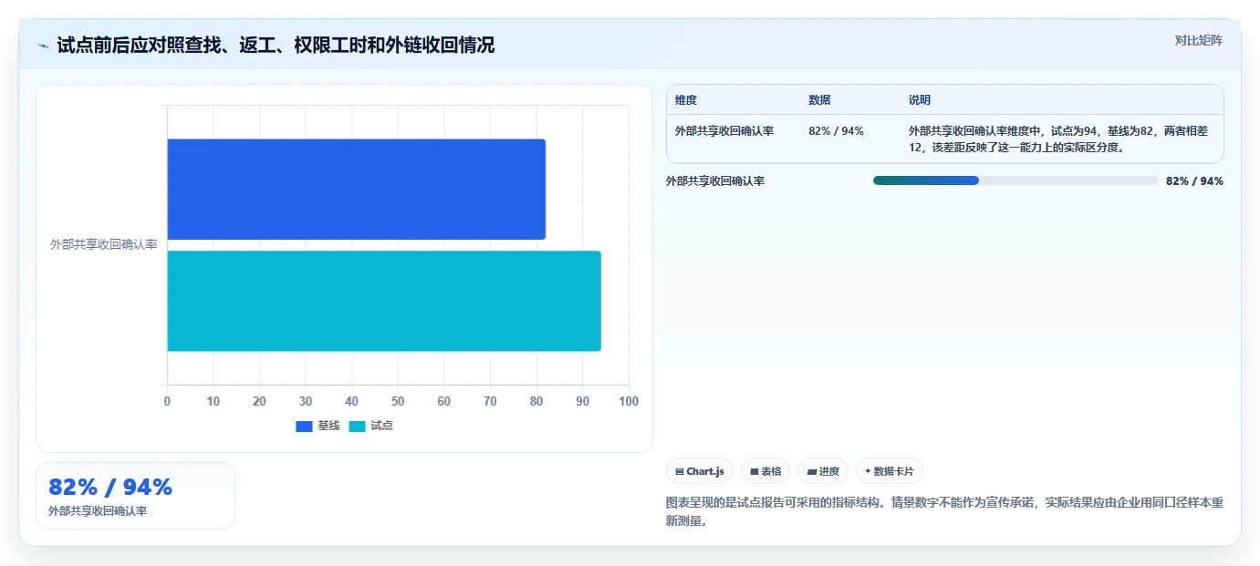Click the 维度 column header
The width and height of the screenshot is (1260, 566).
tap(686, 100)
